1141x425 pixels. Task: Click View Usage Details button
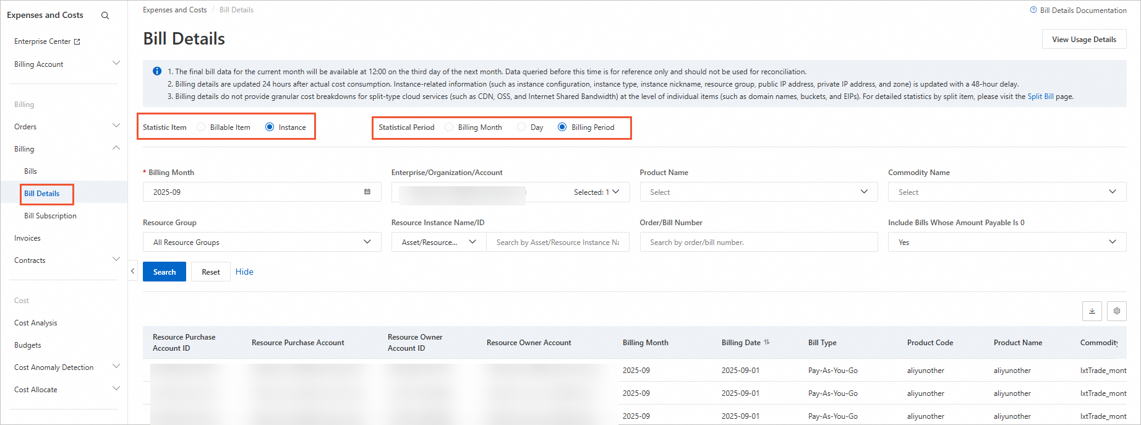1084,39
